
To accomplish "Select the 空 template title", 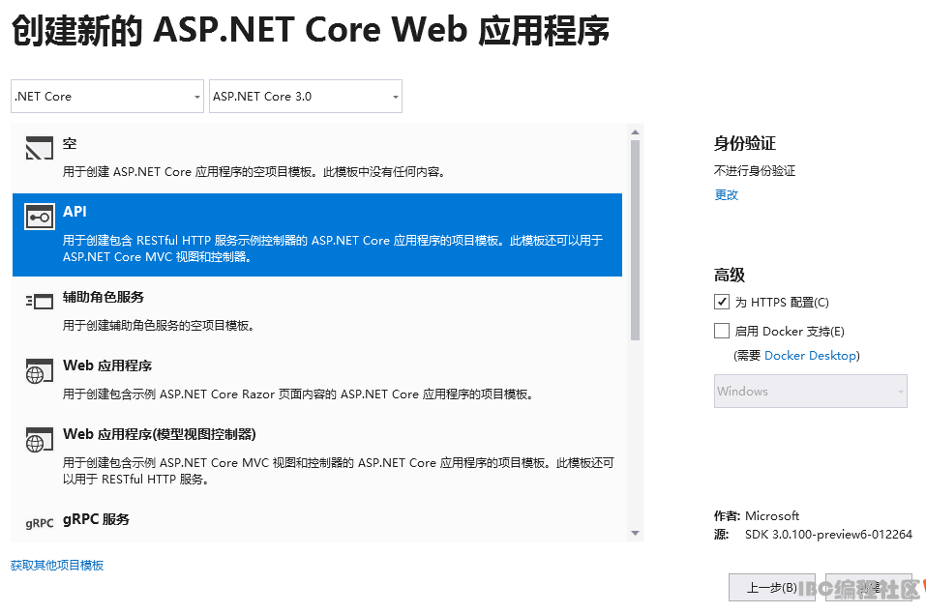I will 70,143.
